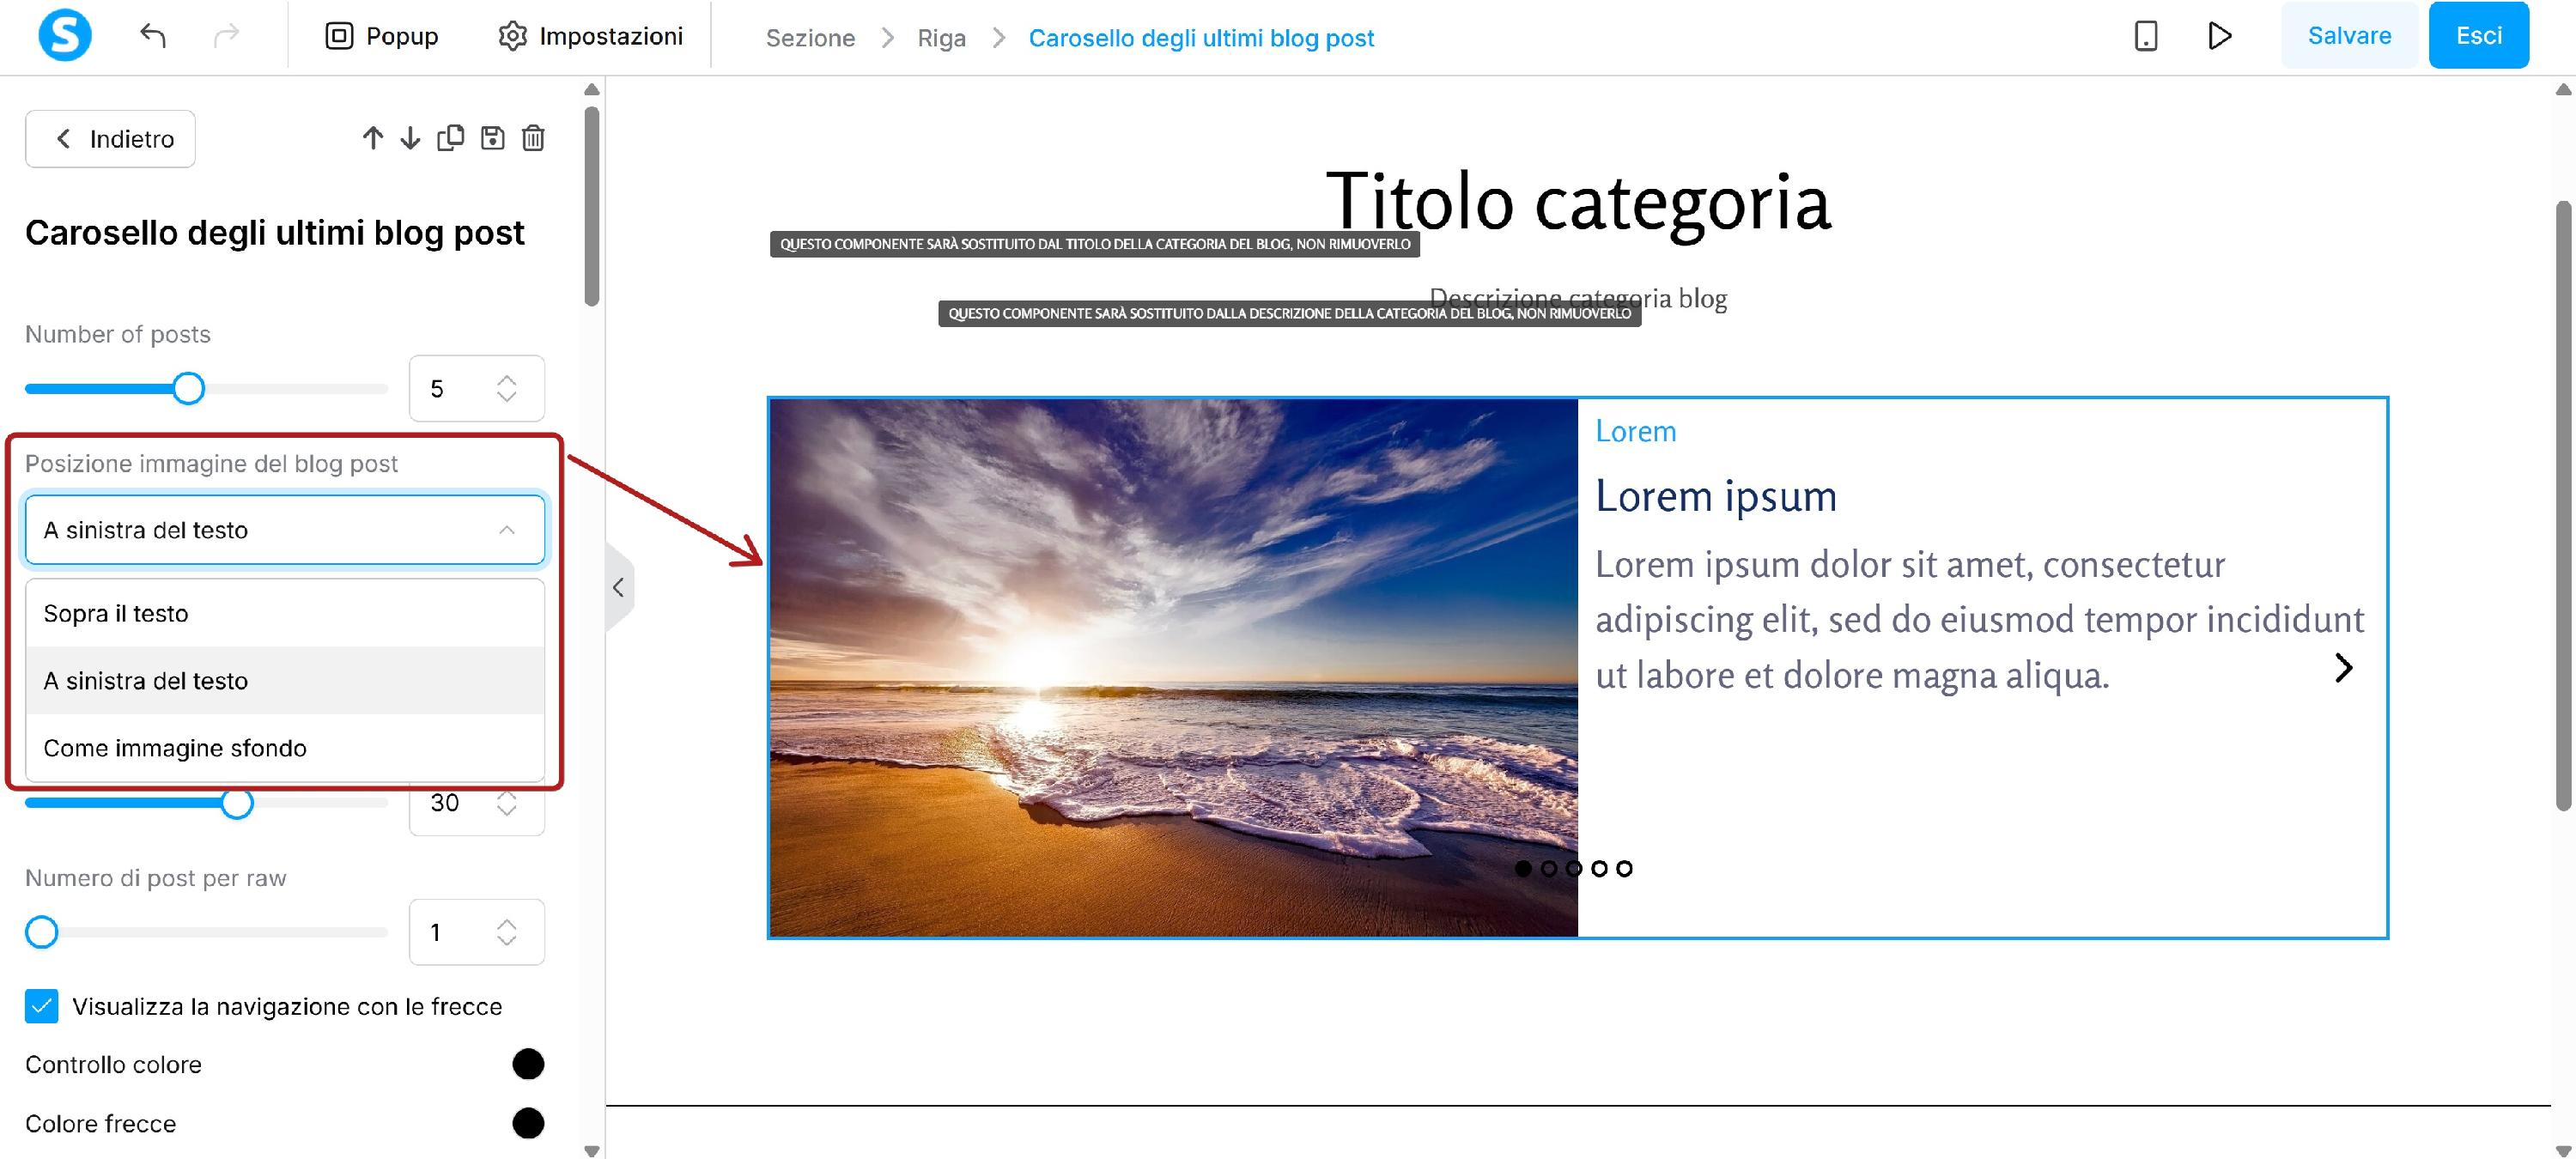
Task: Click the Number of posts value field
Action: pos(477,388)
